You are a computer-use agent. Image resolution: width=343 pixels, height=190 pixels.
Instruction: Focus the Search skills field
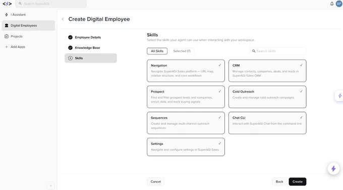coord(278,51)
